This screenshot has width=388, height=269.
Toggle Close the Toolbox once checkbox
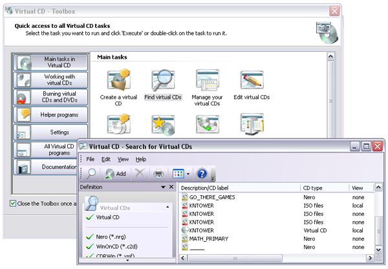click(13, 204)
